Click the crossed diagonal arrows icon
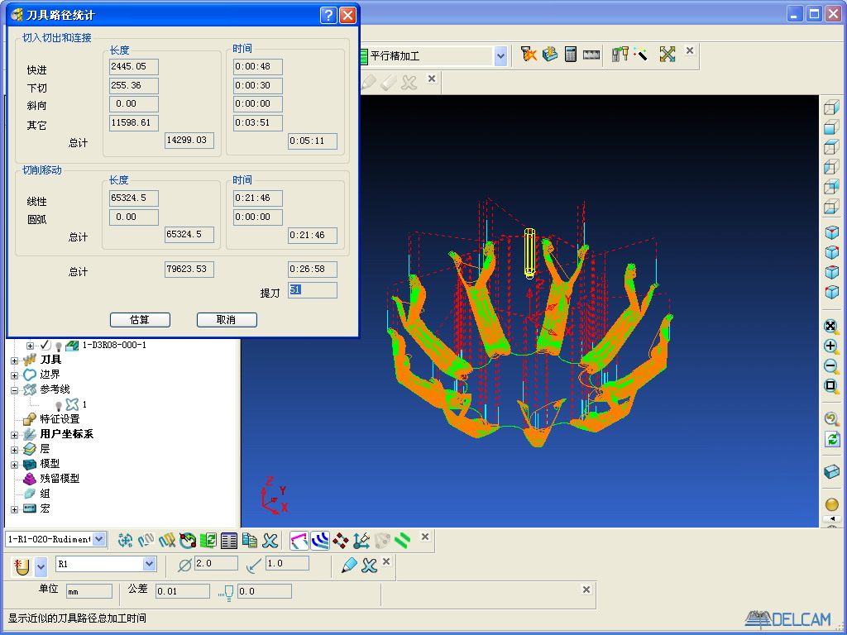This screenshot has width=847, height=635. tap(668, 54)
